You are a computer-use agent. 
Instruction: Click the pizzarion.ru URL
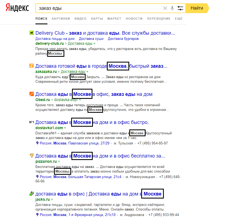46,161
